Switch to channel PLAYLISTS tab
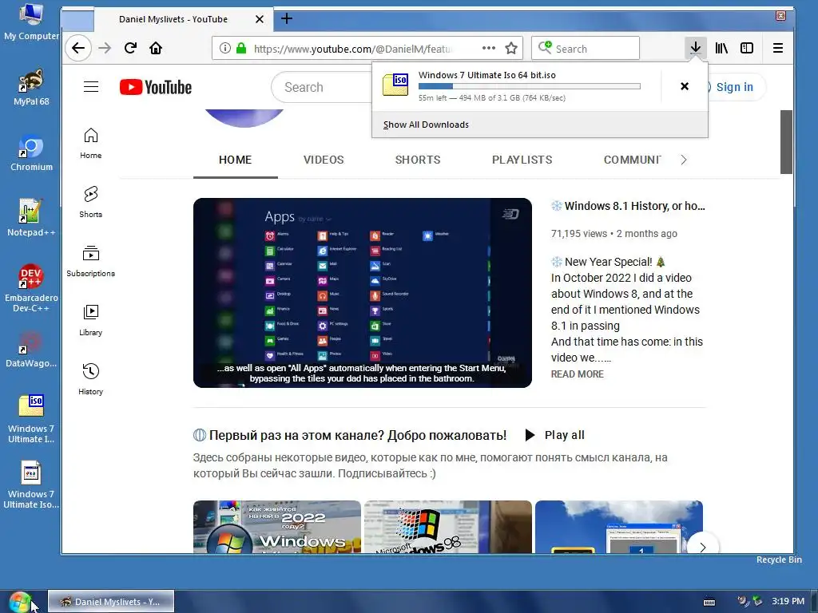818x613 pixels. tap(522, 160)
